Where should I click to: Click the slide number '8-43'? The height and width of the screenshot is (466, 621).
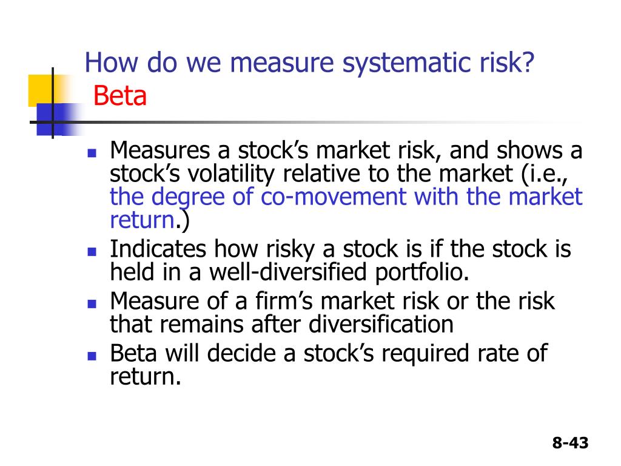(570, 442)
